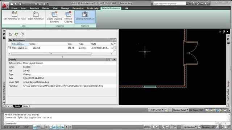Click search keyword input field
This screenshot has height=130, width=232.
(x=169, y=3)
